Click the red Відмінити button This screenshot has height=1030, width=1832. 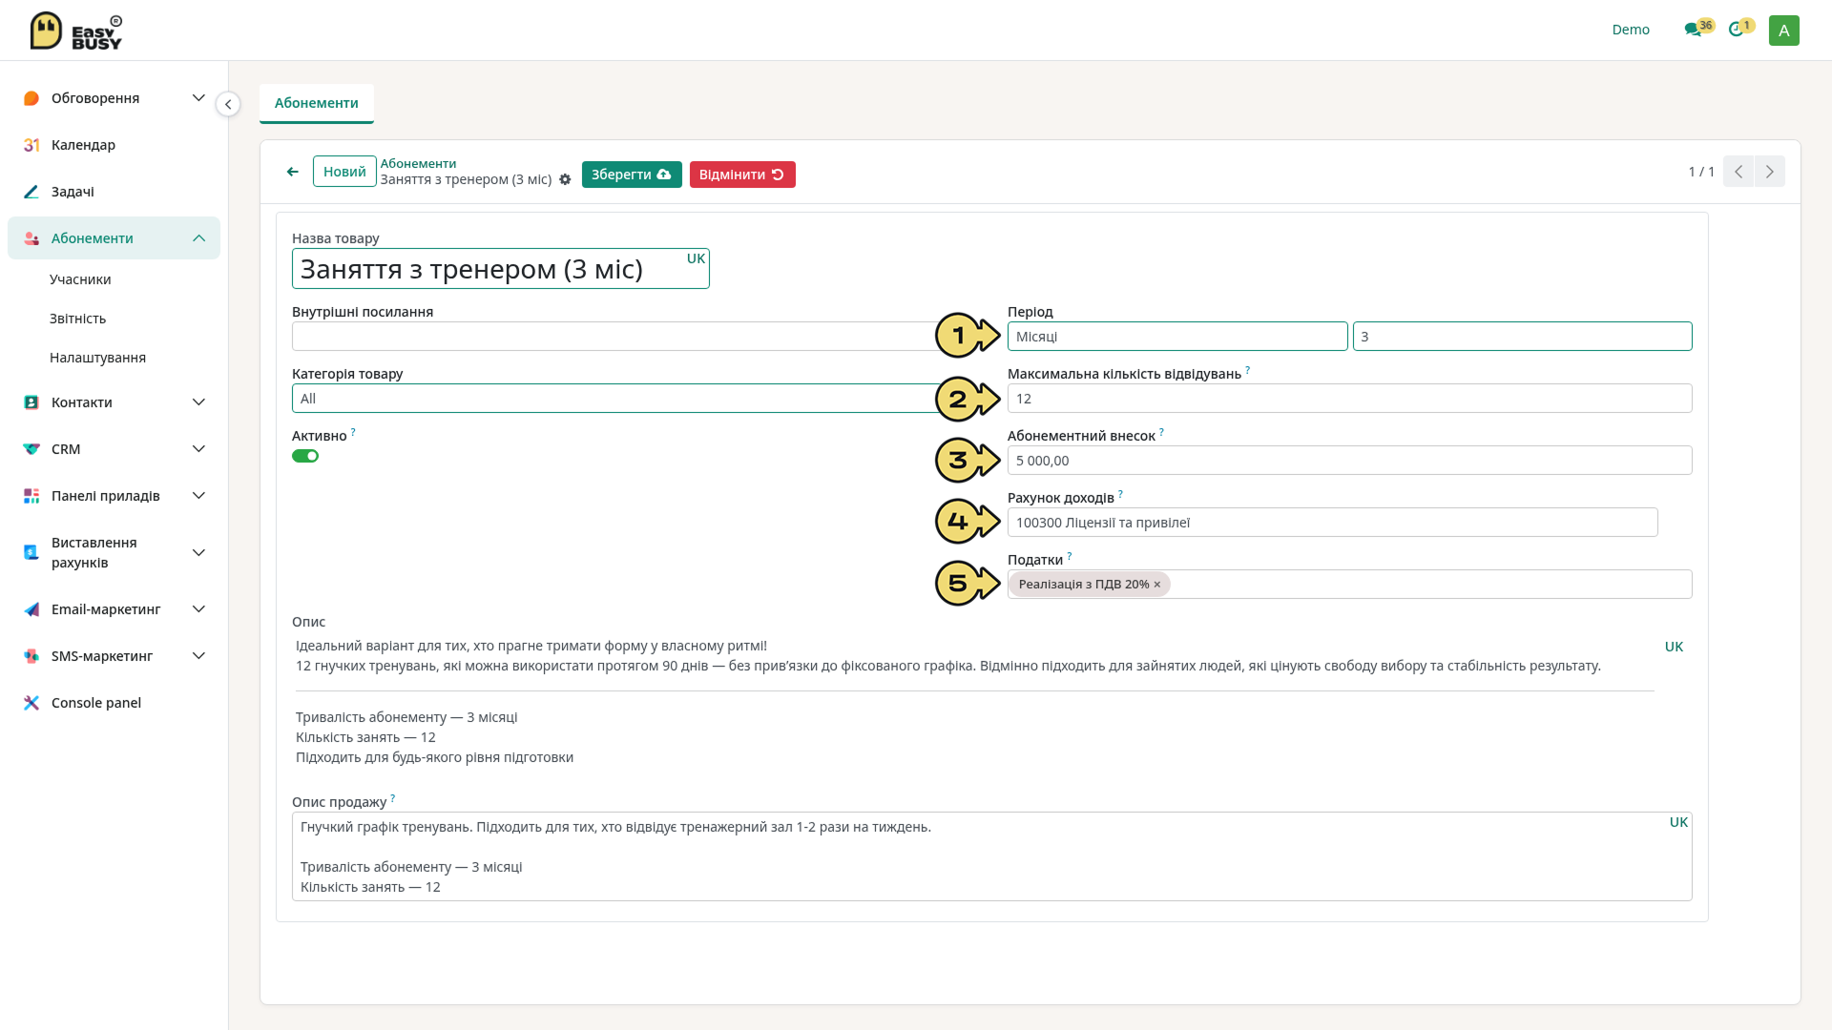point(742,175)
